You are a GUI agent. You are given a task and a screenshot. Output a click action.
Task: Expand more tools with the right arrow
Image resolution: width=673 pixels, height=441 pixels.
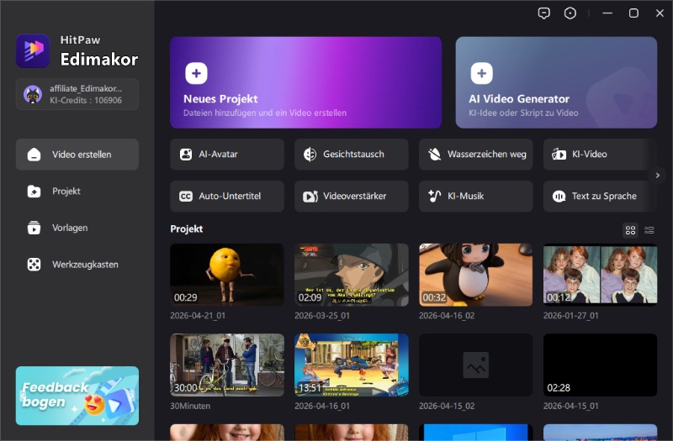(658, 175)
